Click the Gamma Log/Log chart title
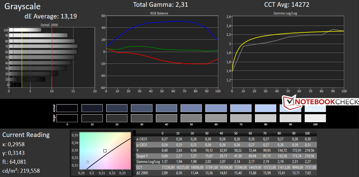The width and height of the screenshot is (359, 177). click(x=285, y=13)
